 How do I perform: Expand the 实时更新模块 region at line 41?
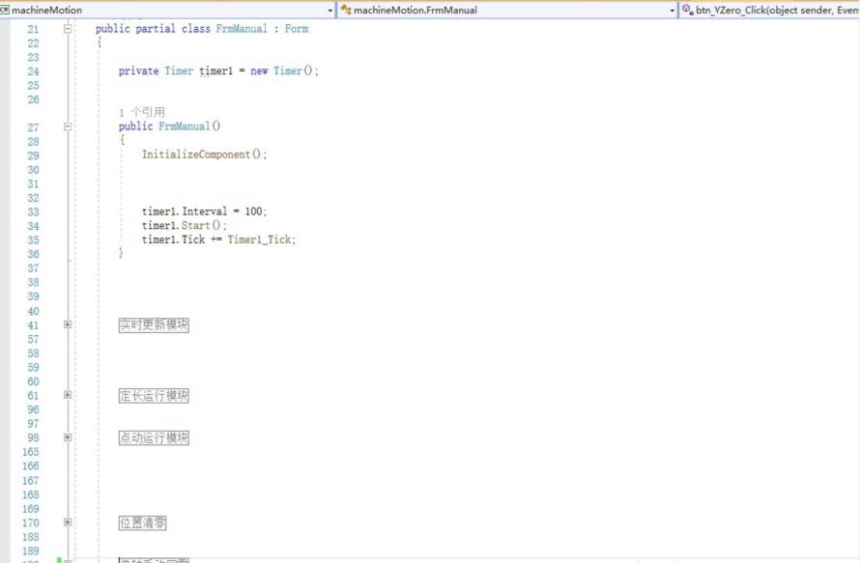pos(68,325)
